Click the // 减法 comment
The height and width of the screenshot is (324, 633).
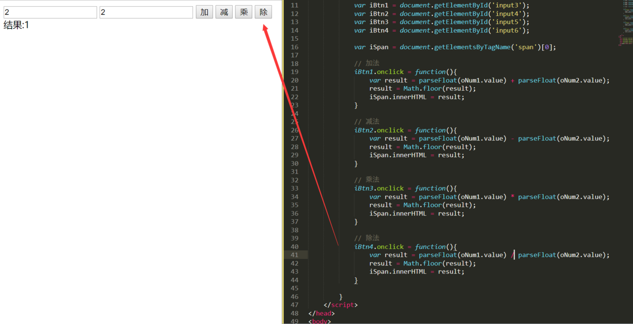point(367,121)
